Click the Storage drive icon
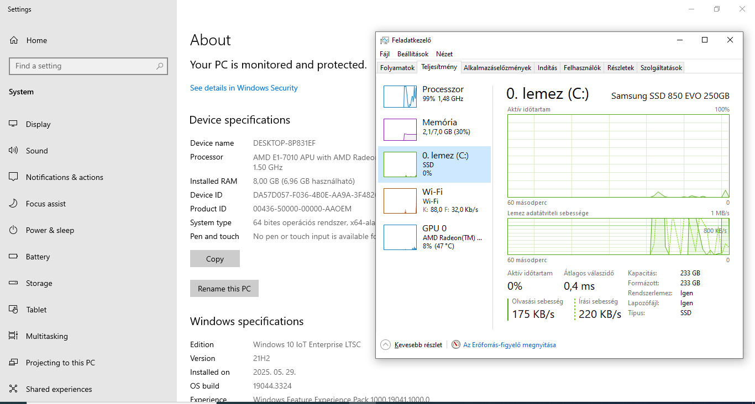 pyautogui.click(x=13, y=283)
